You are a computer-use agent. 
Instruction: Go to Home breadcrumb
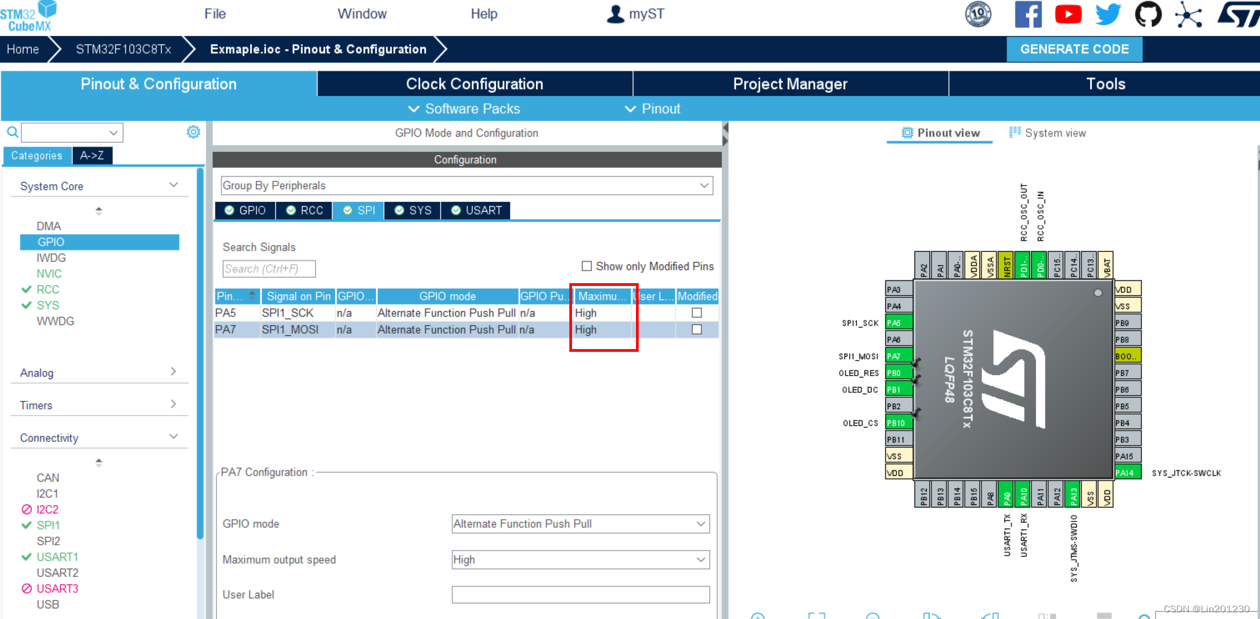pos(23,49)
